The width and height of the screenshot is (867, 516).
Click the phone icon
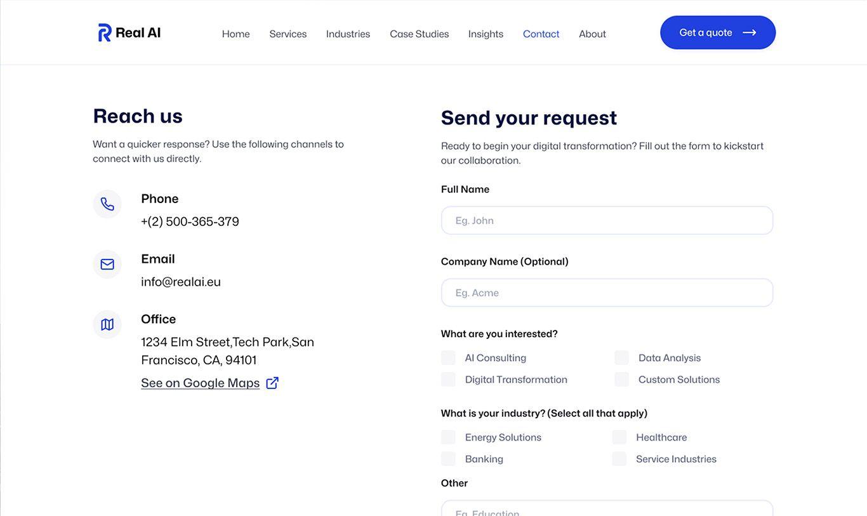coord(107,204)
